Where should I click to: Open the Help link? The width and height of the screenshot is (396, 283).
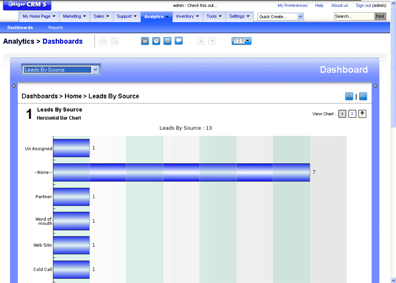click(319, 5)
